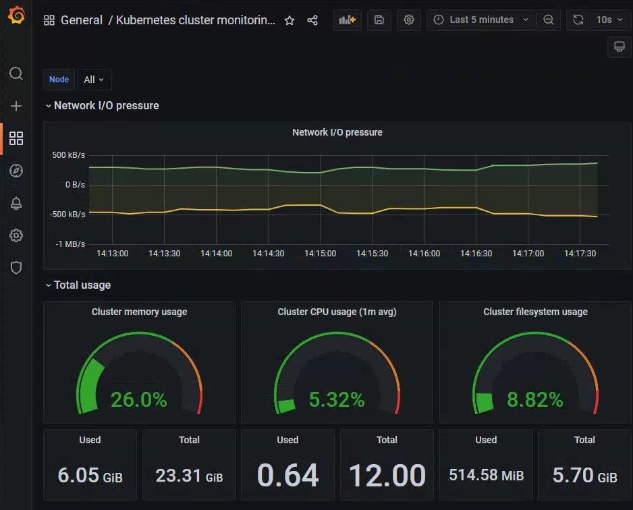Open the 10s refresh interval dropdown
633x510 pixels.
[x=609, y=20]
